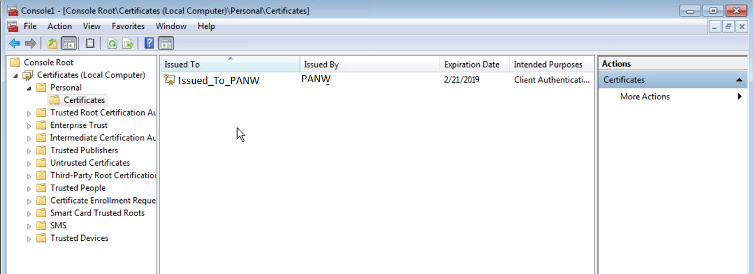
Task: Minimize the inner MDI console window
Action: [x=715, y=26]
